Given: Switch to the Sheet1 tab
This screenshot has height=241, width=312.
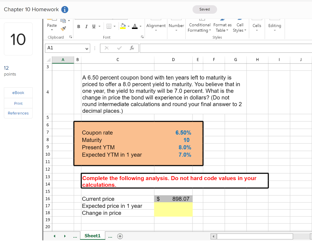Looking at the screenshot, I should click(92, 236).
